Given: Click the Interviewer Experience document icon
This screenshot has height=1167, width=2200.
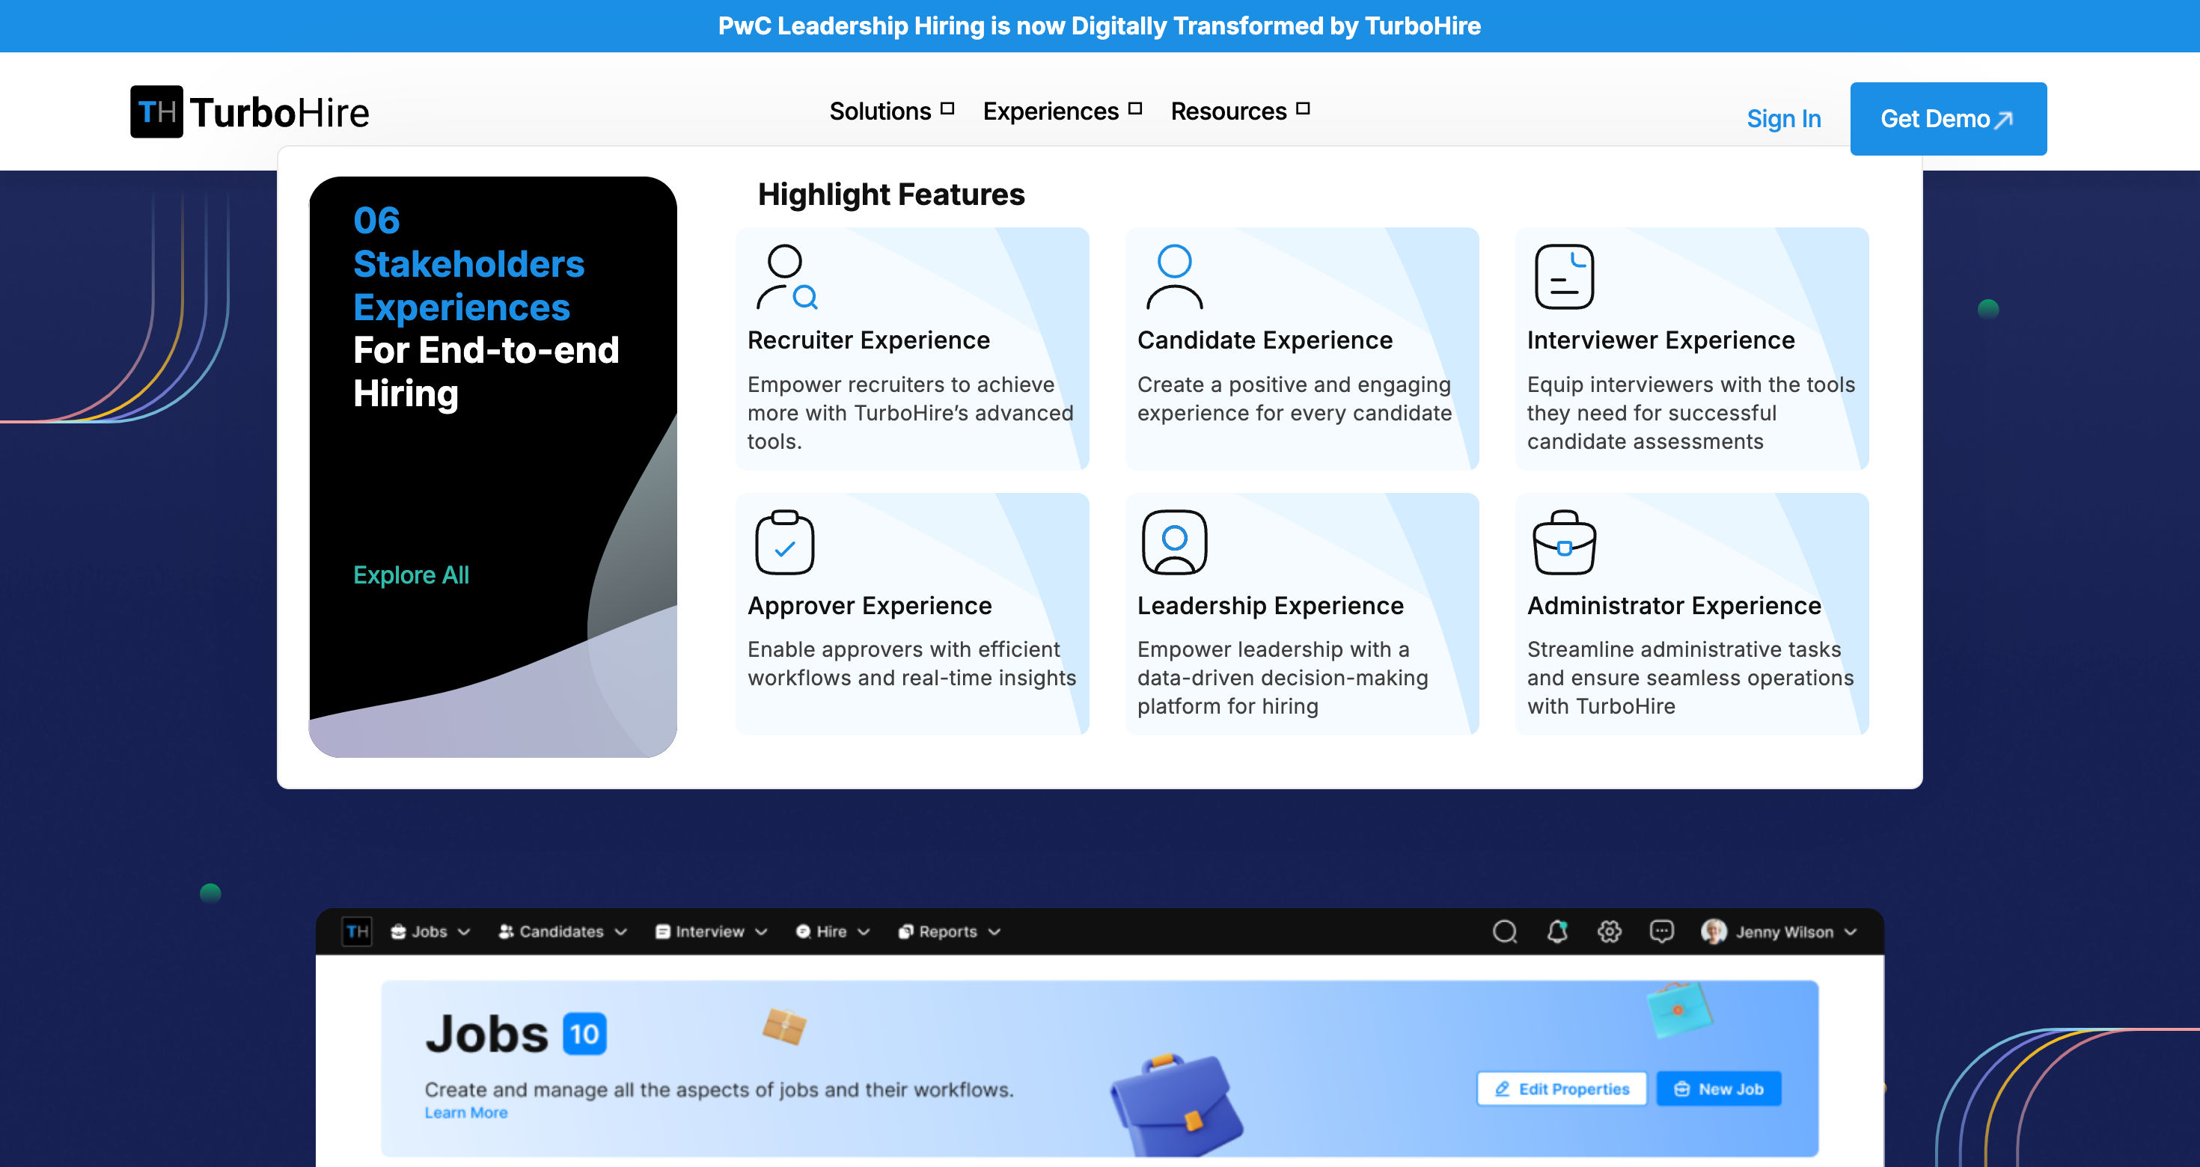Looking at the screenshot, I should (x=1564, y=277).
